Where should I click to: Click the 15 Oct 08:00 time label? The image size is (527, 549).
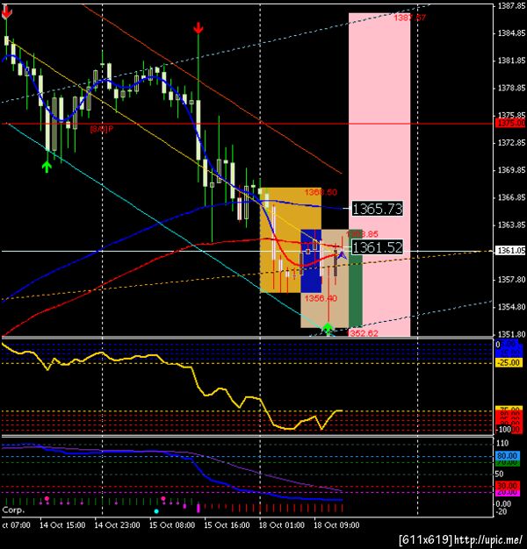click(172, 525)
